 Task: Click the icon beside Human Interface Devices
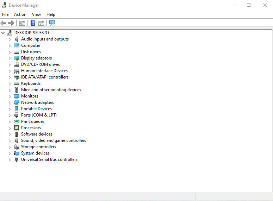coord(17,71)
